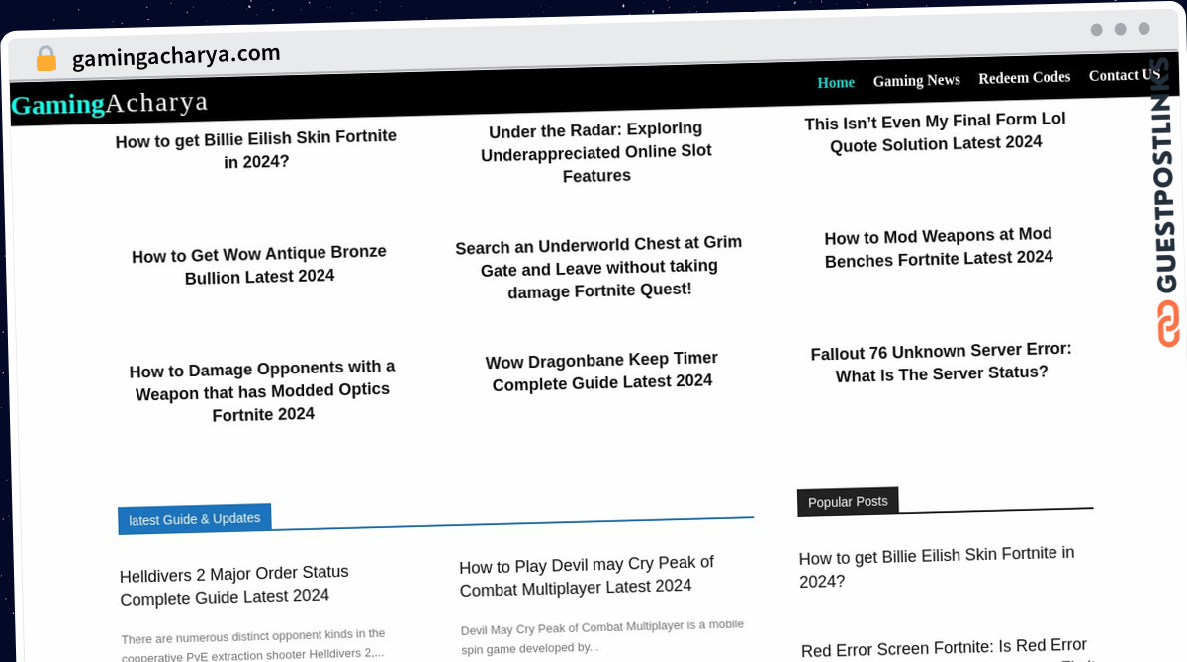
Task: Select the Popular Posts heading tab
Action: (x=848, y=502)
